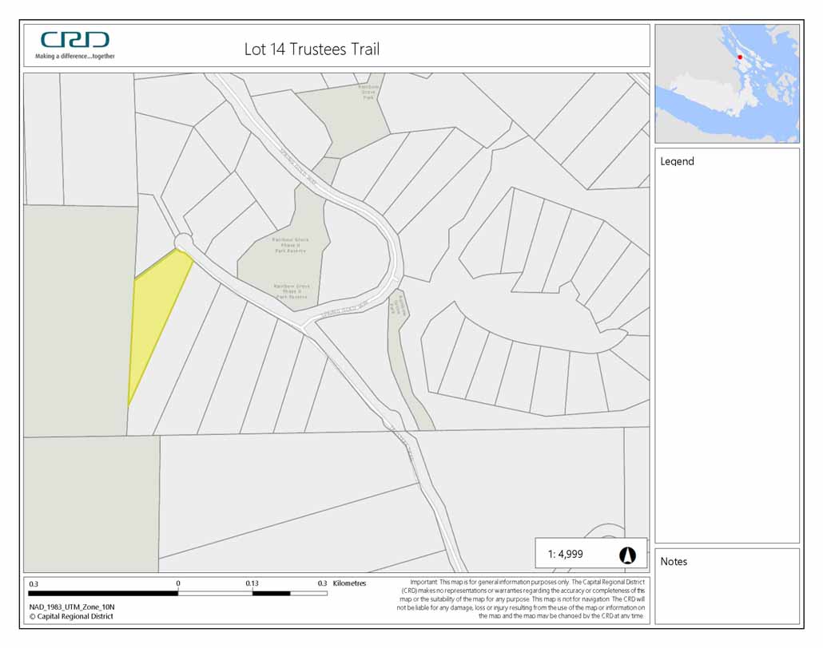
Task: Select the 'Lot 14 Trustees Trail' map title
Action: click(x=312, y=49)
